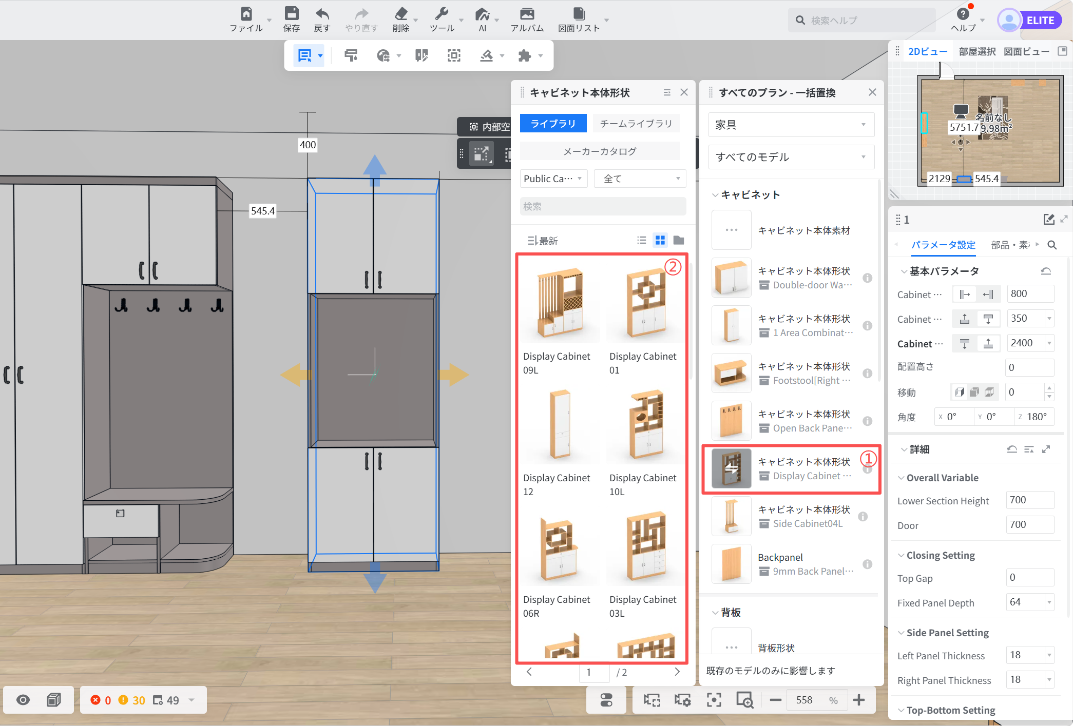The image size is (1073, 726).
Task: Increase the 移動 value stepper
Action: point(1049,387)
